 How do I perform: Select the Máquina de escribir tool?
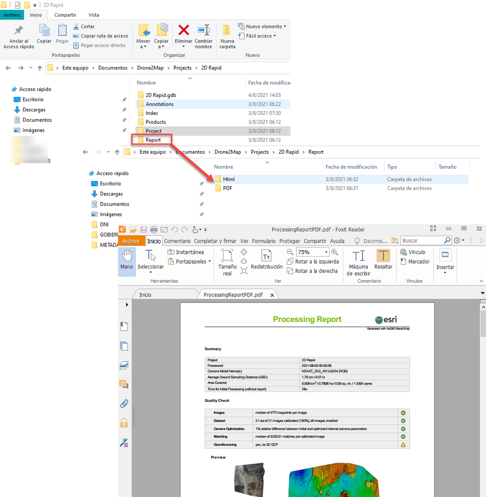point(359,263)
